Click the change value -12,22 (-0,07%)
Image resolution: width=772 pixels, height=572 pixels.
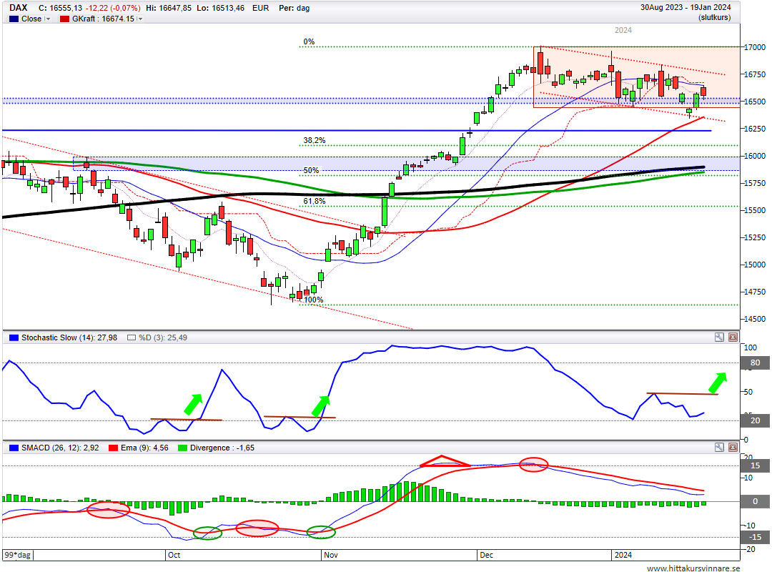click(x=112, y=8)
